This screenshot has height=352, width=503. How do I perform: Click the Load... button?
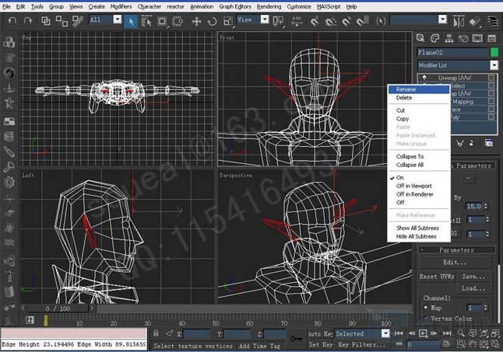point(473,288)
